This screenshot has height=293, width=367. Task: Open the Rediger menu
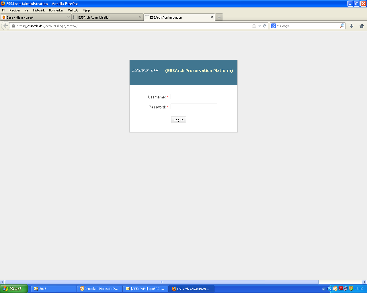pos(15,10)
